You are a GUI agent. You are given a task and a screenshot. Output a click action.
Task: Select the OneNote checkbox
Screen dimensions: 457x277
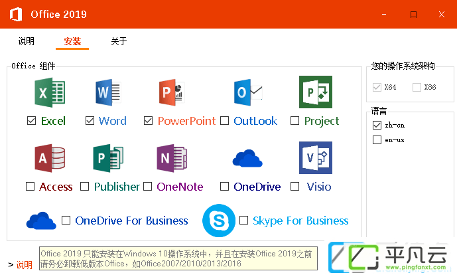(147, 186)
